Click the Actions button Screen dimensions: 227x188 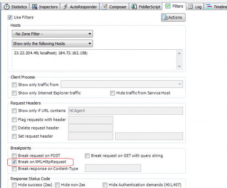click(x=173, y=18)
